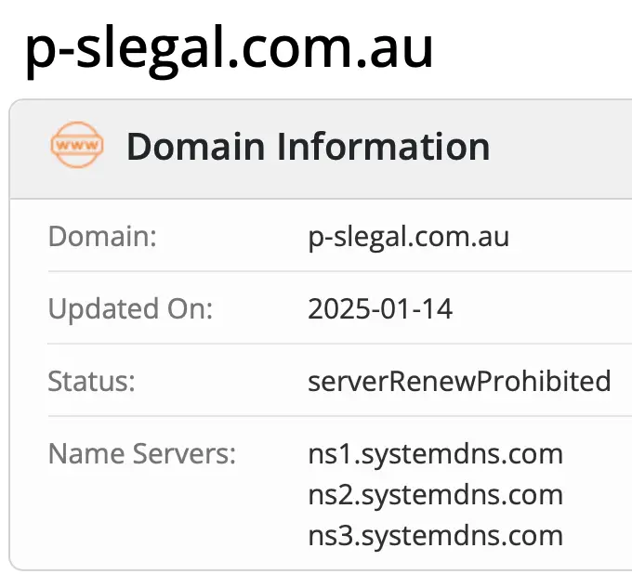Click the ns1.systemdns.com name server

pyautogui.click(x=435, y=454)
